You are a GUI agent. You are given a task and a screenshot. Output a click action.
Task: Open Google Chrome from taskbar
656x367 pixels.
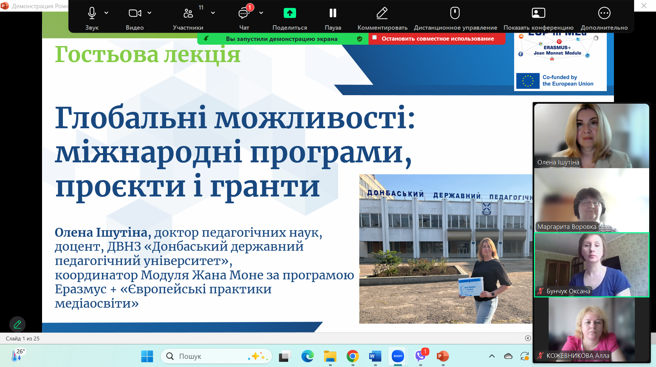click(352, 356)
